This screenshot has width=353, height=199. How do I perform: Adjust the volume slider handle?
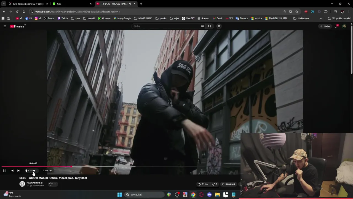pos(34,171)
